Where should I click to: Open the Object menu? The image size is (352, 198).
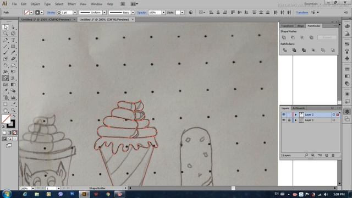tap(35, 4)
